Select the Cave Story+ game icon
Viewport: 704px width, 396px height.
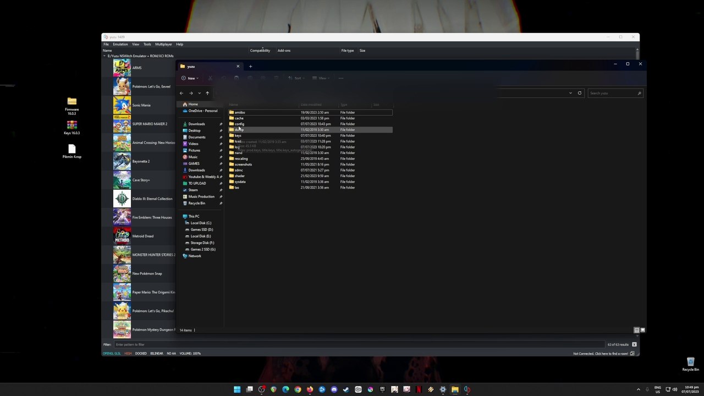[122, 180]
